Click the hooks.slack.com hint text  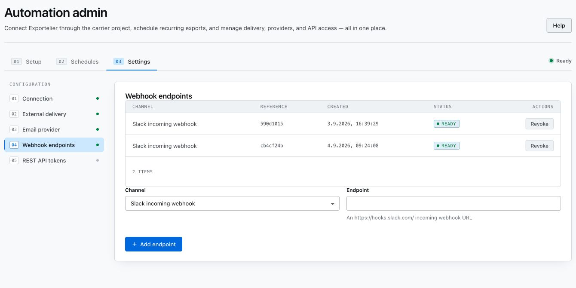pyautogui.click(x=410, y=218)
